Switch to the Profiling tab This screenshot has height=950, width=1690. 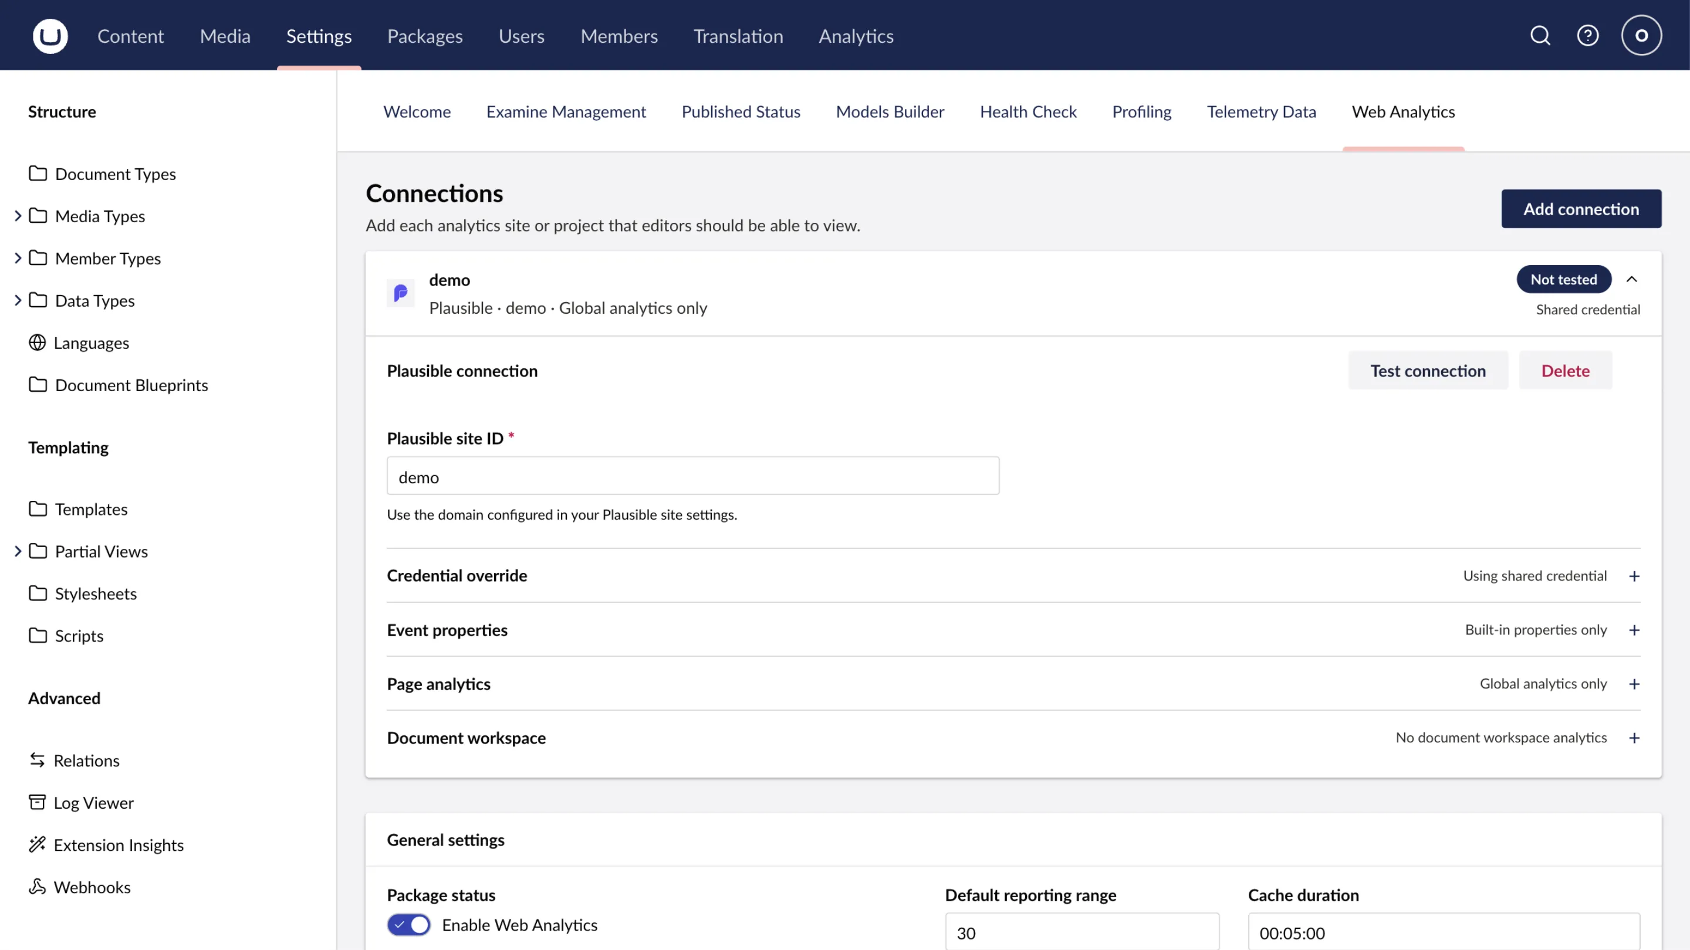coord(1141,111)
